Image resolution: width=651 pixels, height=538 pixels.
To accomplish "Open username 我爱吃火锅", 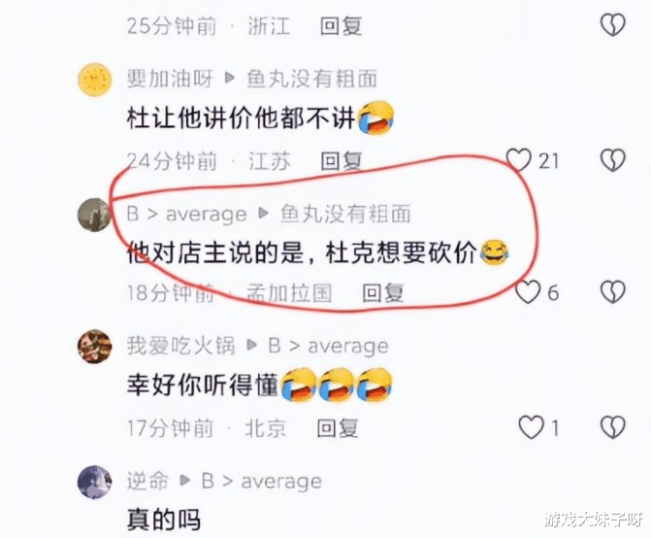I will pyautogui.click(x=181, y=346).
